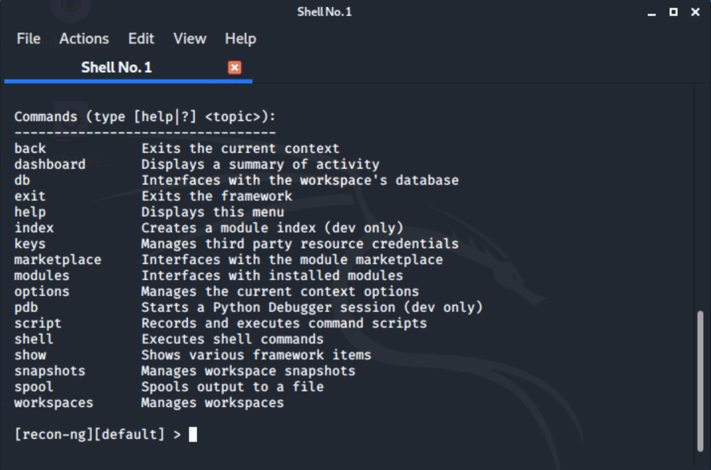Open the Actions menu
The width and height of the screenshot is (711, 470).
tap(84, 39)
